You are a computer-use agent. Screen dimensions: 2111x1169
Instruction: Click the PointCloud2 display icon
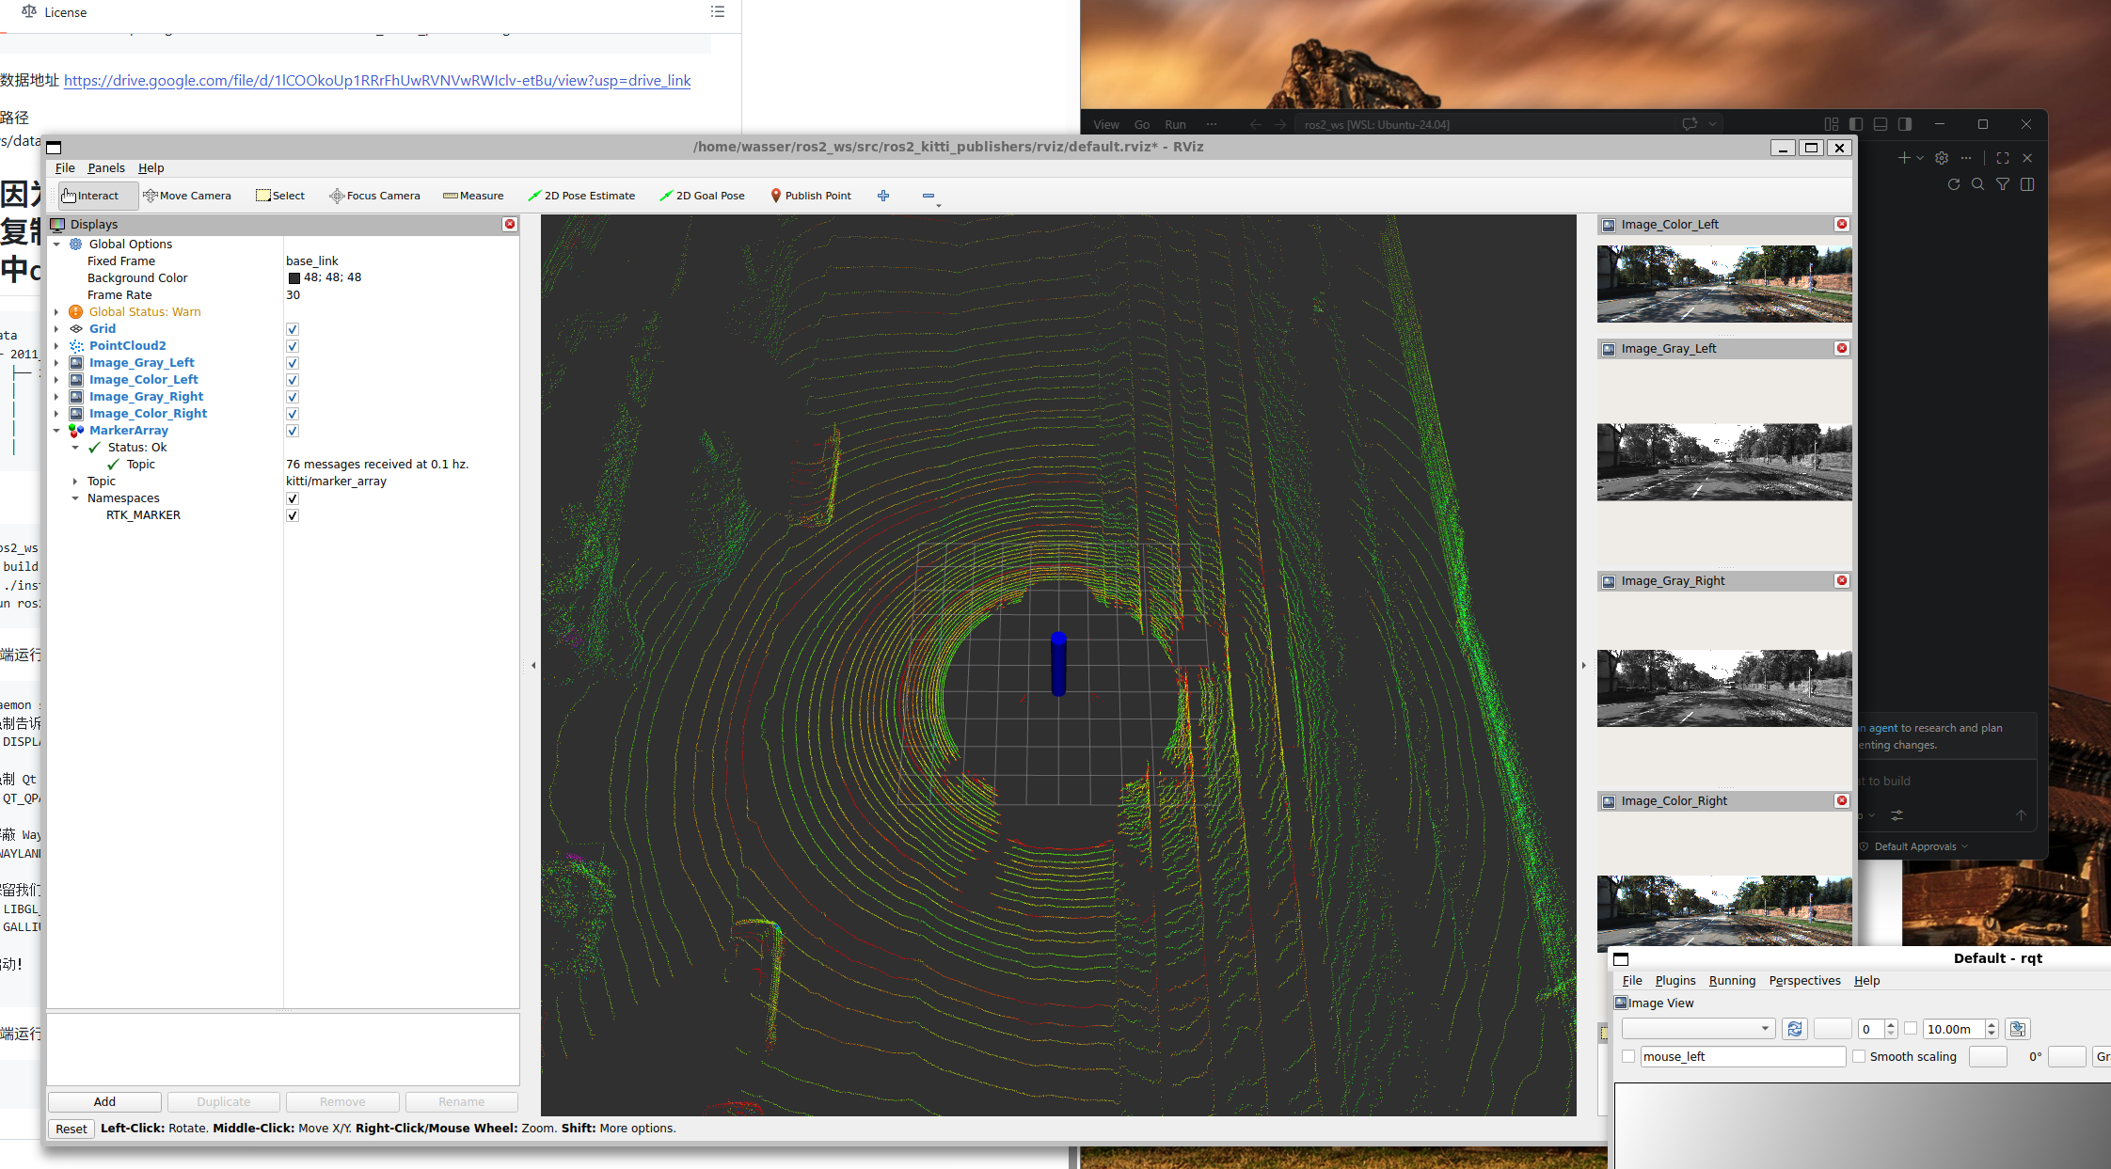click(x=76, y=346)
